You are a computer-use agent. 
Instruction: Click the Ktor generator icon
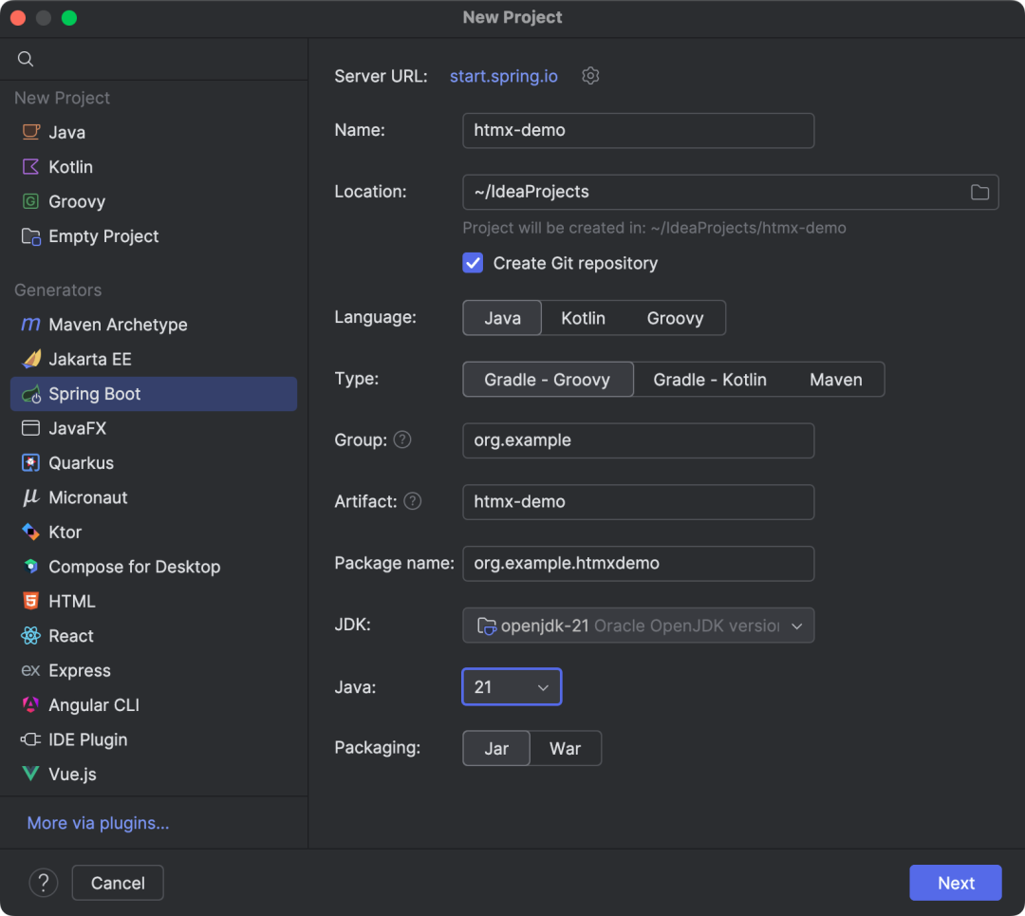click(30, 533)
